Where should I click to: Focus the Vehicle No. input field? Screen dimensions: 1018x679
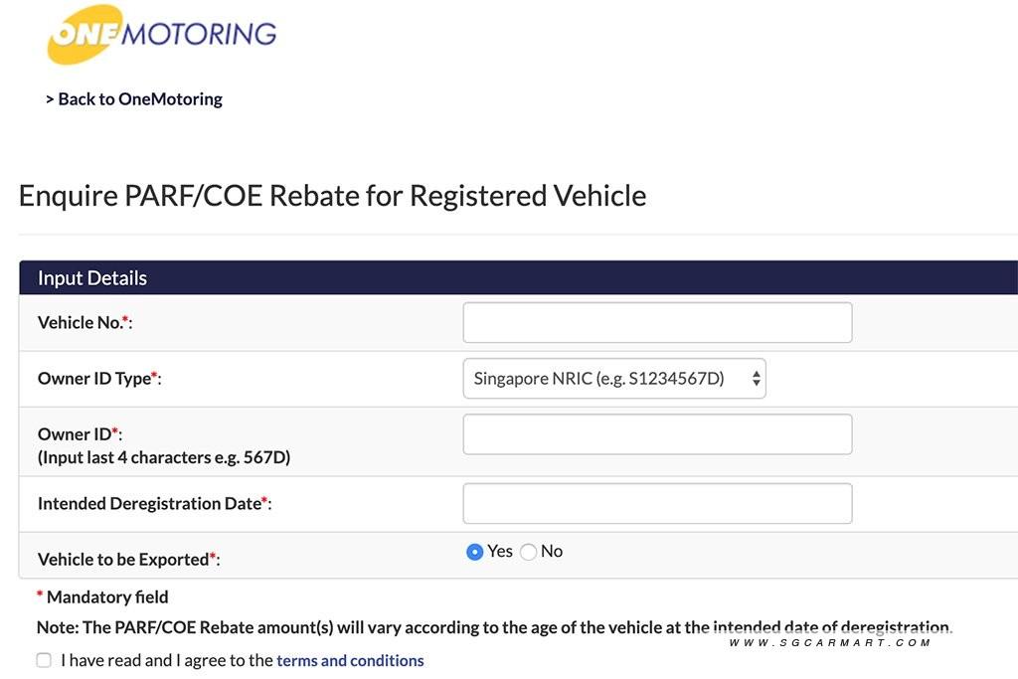click(656, 323)
